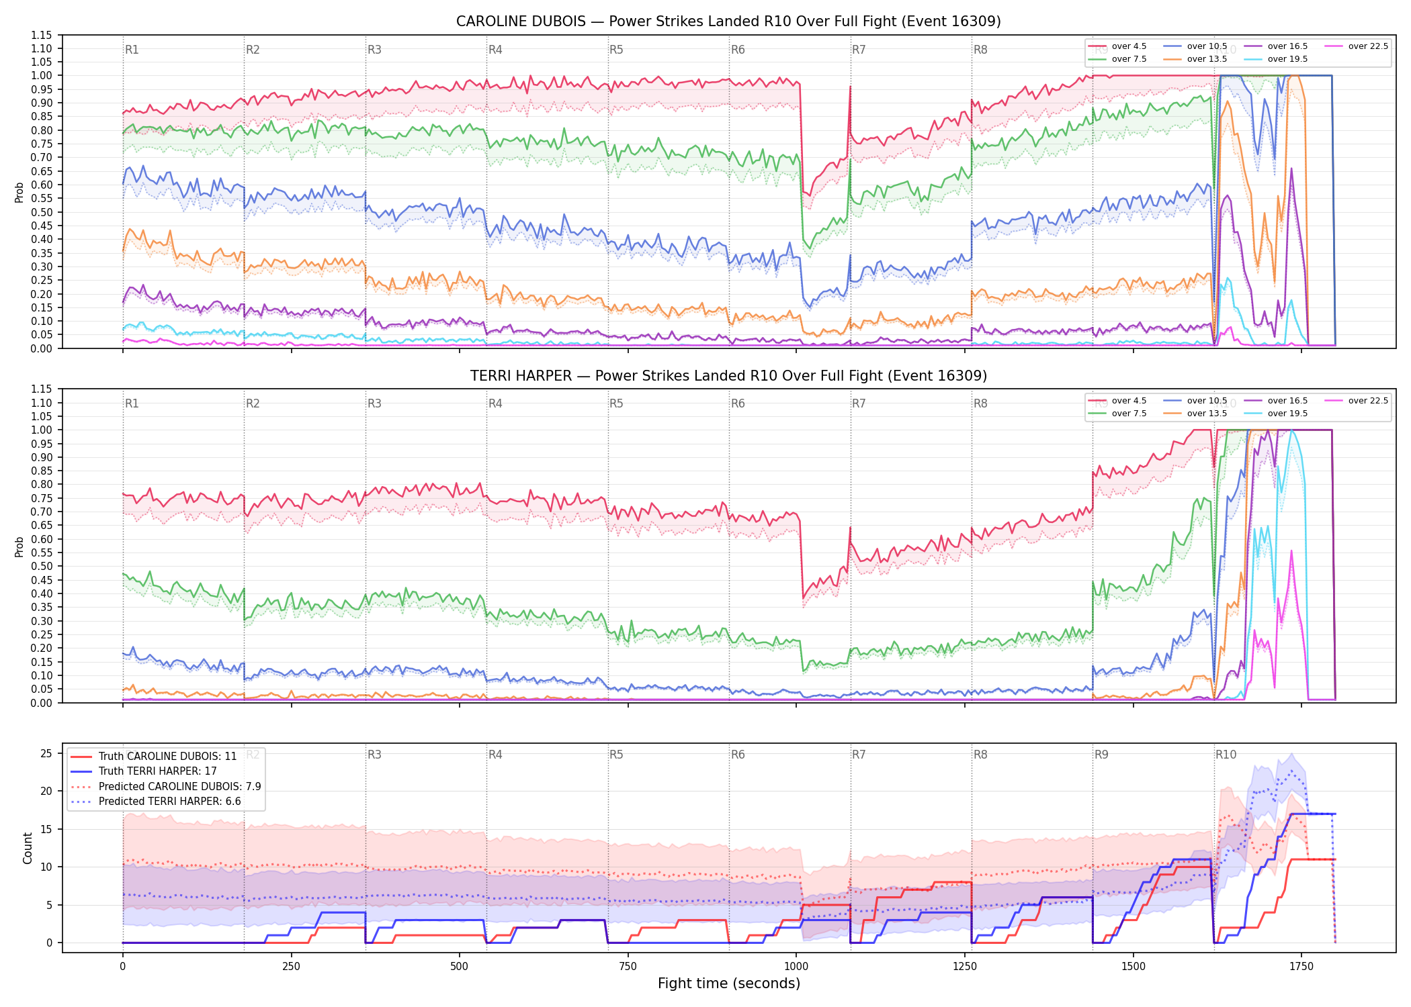Click 'over 19.5' legend entry in Caroline Dubois chart

click(x=1276, y=59)
